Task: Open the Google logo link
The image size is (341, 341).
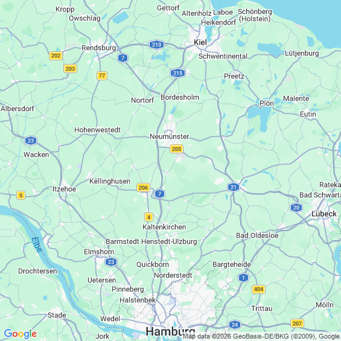Action: [x=21, y=334]
